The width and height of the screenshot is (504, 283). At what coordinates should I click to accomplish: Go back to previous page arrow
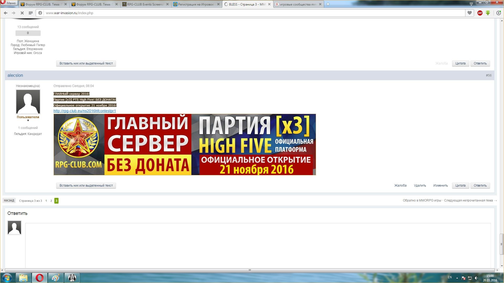(x=6, y=13)
